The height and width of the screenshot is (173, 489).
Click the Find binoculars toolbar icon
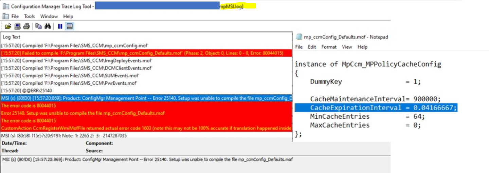point(48,26)
